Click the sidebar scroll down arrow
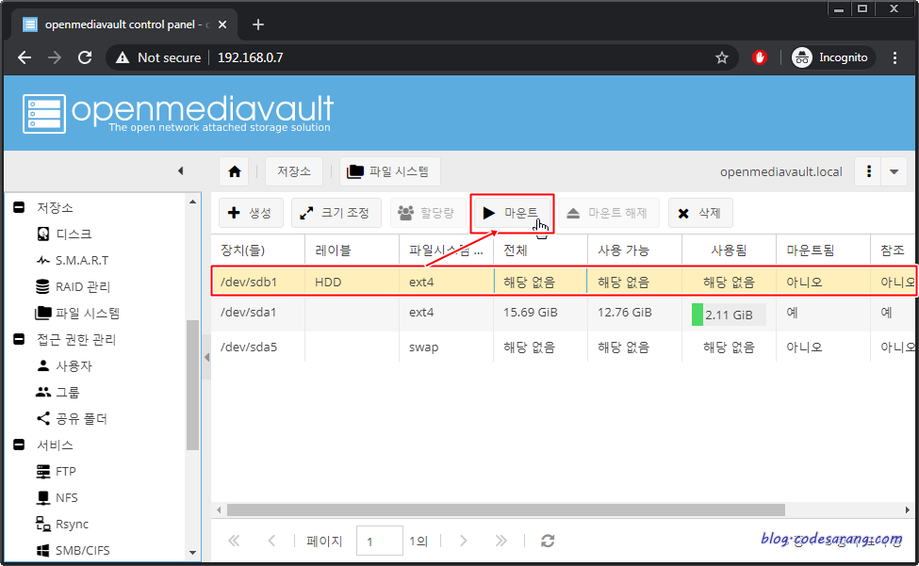919x566 pixels. click(x=193, y=552)
